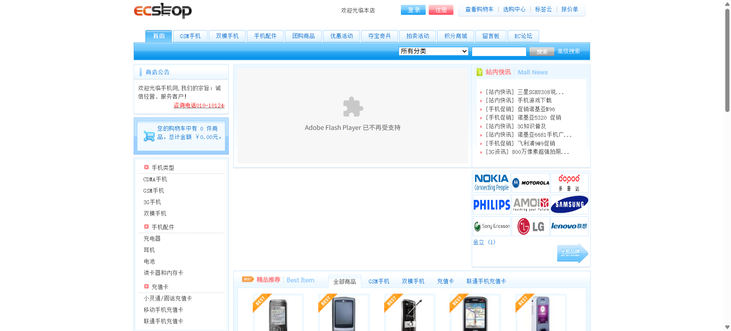731x331 pixels.
Task: Open the Motorola brand logo
Action: [x=531, y=183]
